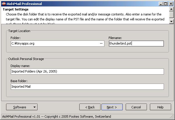Focus the Folder path field
The height and width of the screenshot is (120, 175).
click(54, 43)
